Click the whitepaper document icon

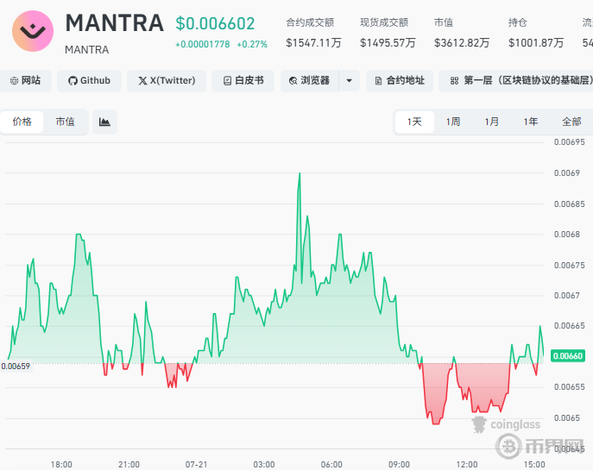227,80
